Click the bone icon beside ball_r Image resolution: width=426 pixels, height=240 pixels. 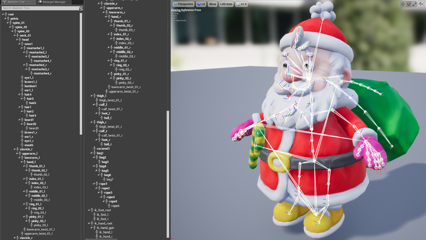pos(102,144)
